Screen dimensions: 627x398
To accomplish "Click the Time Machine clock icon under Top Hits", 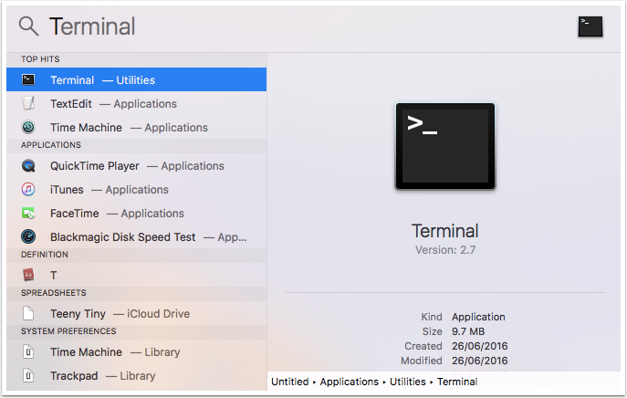I will [x=28, y=127].
